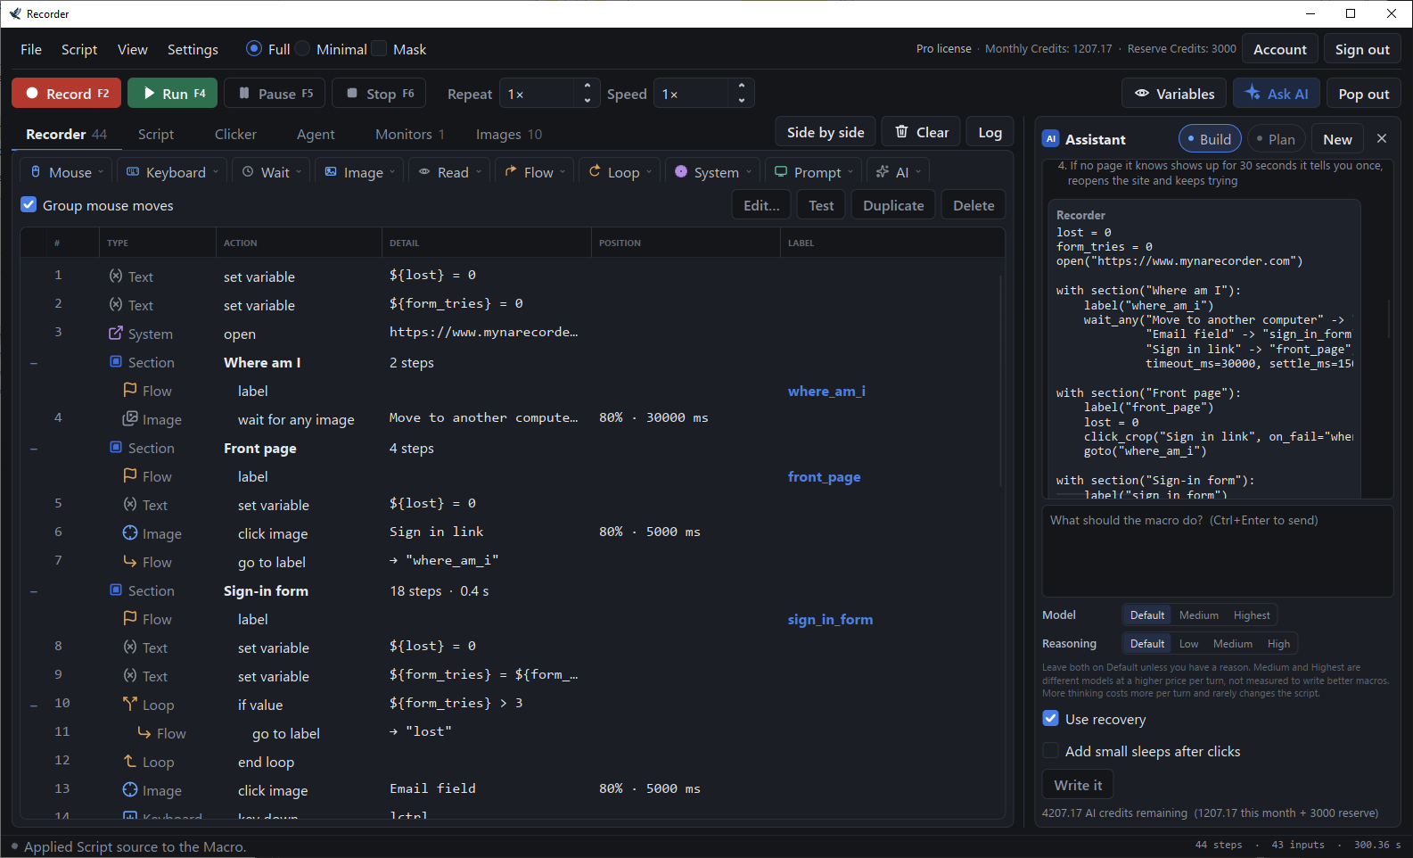The width and height of the screenshot is (1413, 858).
Task: Open Ask AI assistant
Action: tap(1277, 94)
